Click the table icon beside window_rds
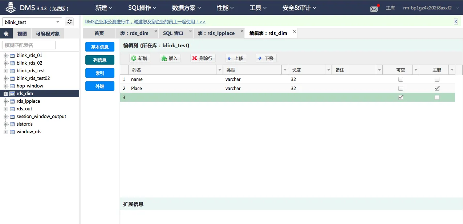Screen dimensions: 463x224 (12, 132)
